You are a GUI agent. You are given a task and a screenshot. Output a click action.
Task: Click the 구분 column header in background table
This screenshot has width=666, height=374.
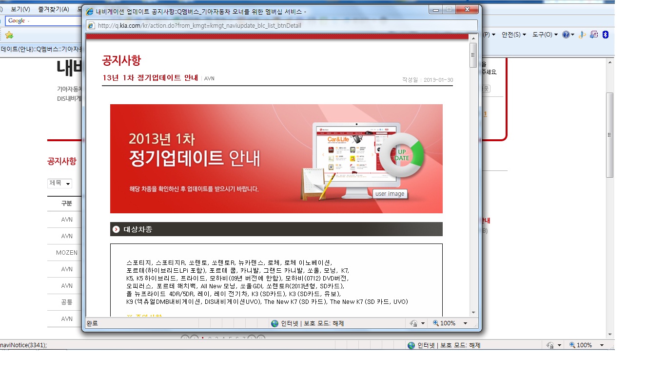67,203
